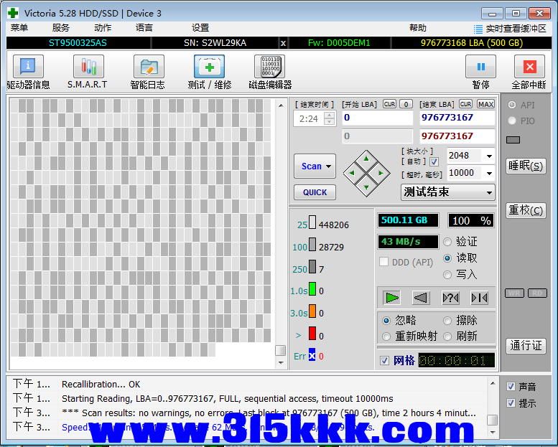Image resolution: width=558 pixels, height=447 pixels.
Task: Open the 服务 menu
Action: [61, 28]
